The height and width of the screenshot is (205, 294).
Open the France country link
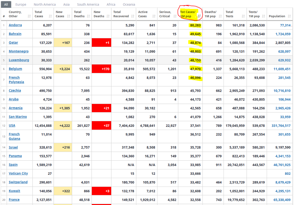point(14,200)
